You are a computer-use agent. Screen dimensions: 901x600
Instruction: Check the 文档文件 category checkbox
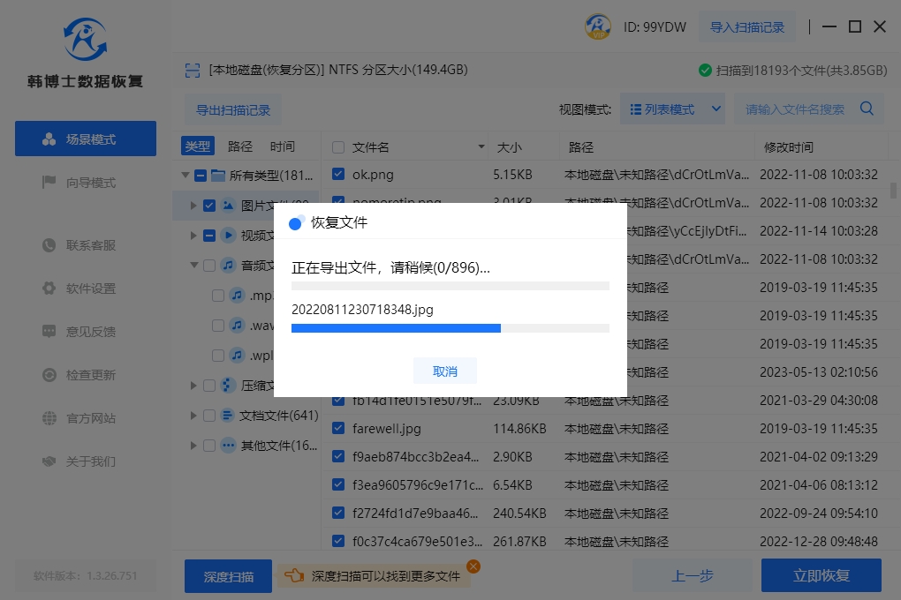click(x=209, y=416)
